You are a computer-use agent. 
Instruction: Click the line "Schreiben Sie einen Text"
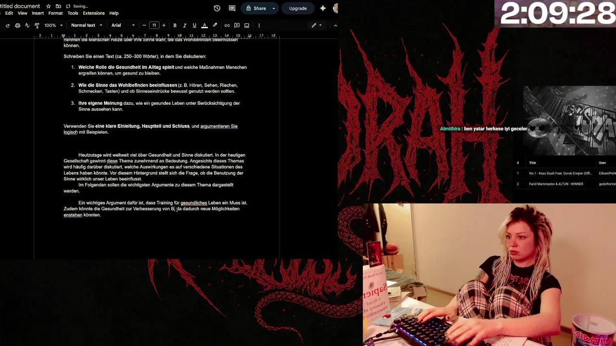pyautogui.click(x=135, y=56)
